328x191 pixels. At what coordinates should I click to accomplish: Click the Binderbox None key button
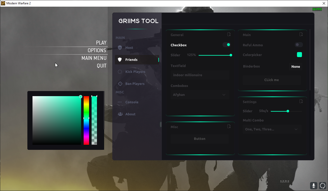[296, 66]
